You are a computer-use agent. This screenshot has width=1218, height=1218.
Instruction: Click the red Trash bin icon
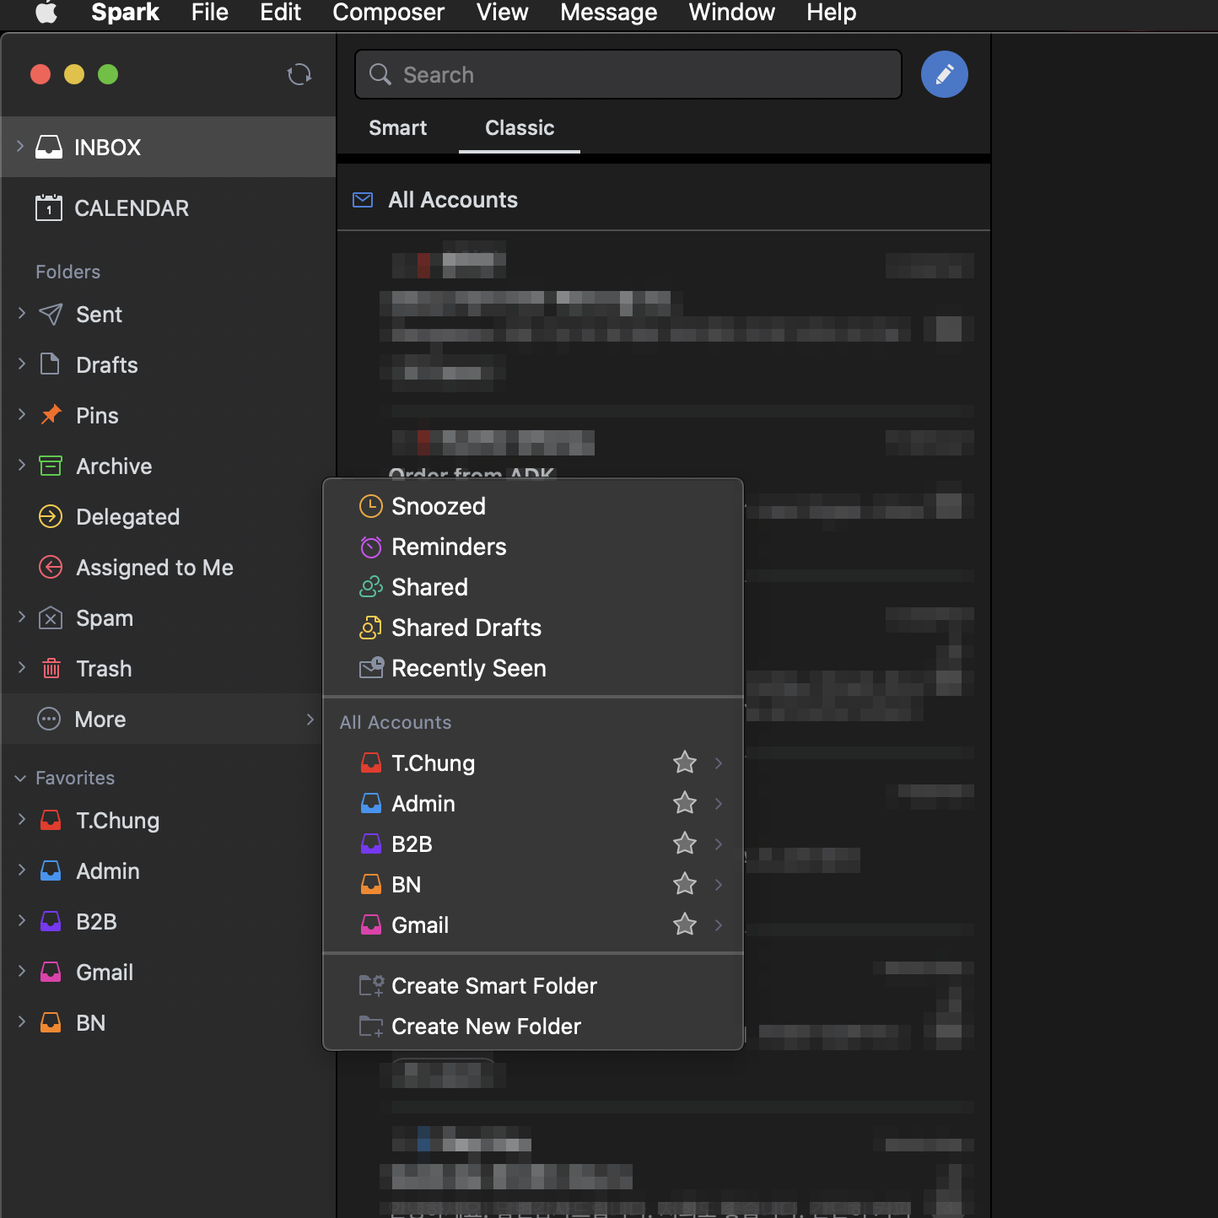pos(51,669)
